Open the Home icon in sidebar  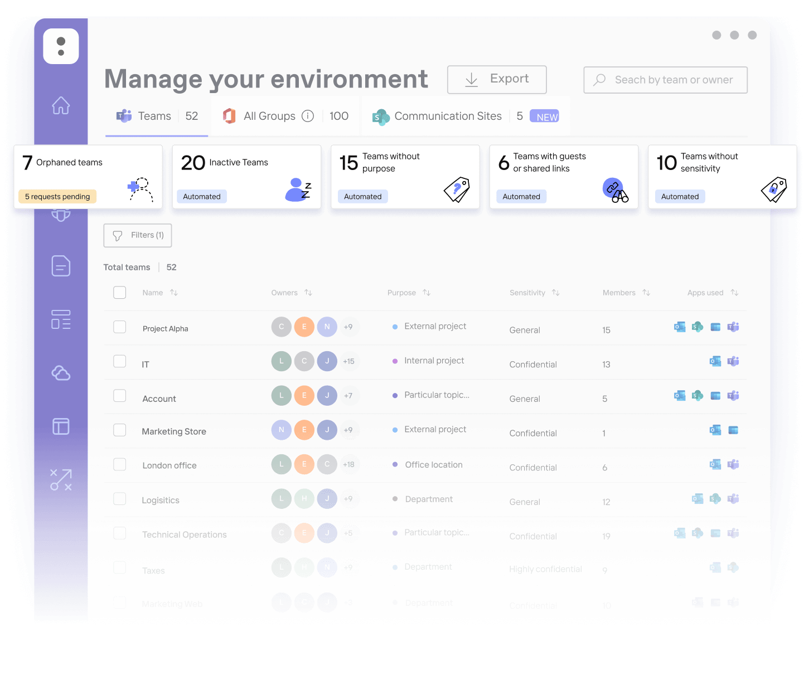click(61, 105)
